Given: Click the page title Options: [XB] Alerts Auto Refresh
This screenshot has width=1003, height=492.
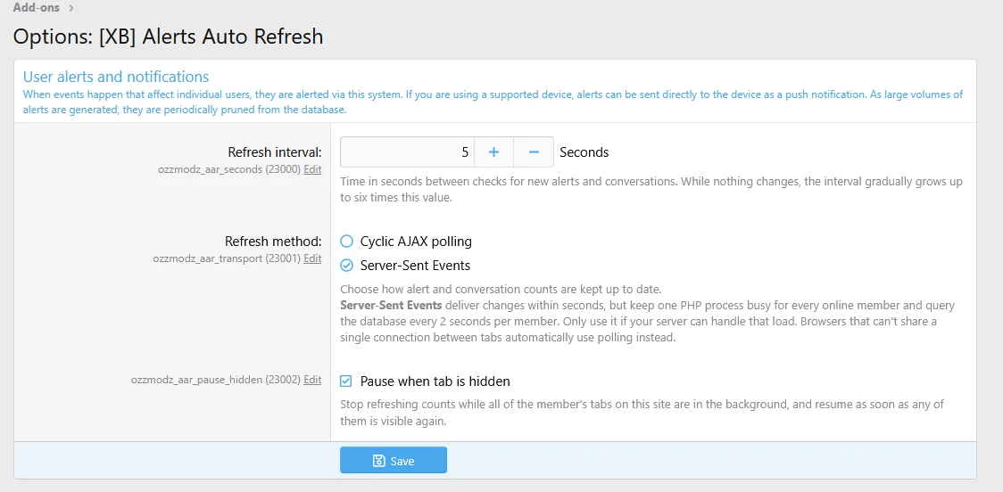Looking at the screenshot, I should 169,37.
